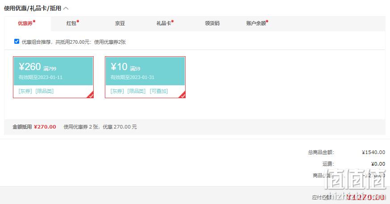Click the 金额抵用 ¥270.00 amount
390x204 pixels.
tap(45, 127)
